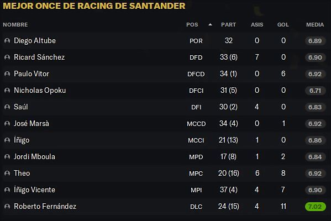The image size is (331, 221).
Task: Sort the table by NOMBRE column
Action: pyautogui.click(x=15, y=25)
